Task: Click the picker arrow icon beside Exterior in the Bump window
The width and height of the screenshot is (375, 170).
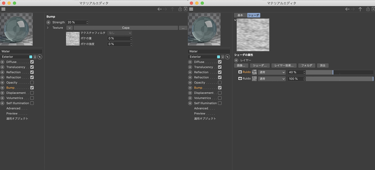Action: tap(40, 57)
